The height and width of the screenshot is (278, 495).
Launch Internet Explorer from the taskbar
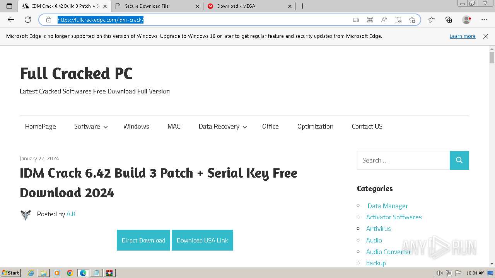(31, 273)
